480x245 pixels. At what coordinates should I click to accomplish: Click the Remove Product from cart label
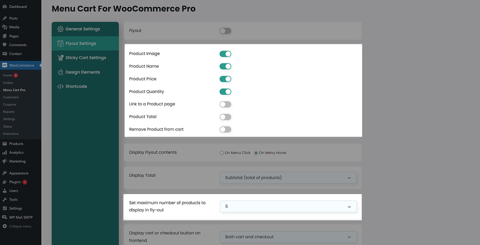tap(156, 129)
